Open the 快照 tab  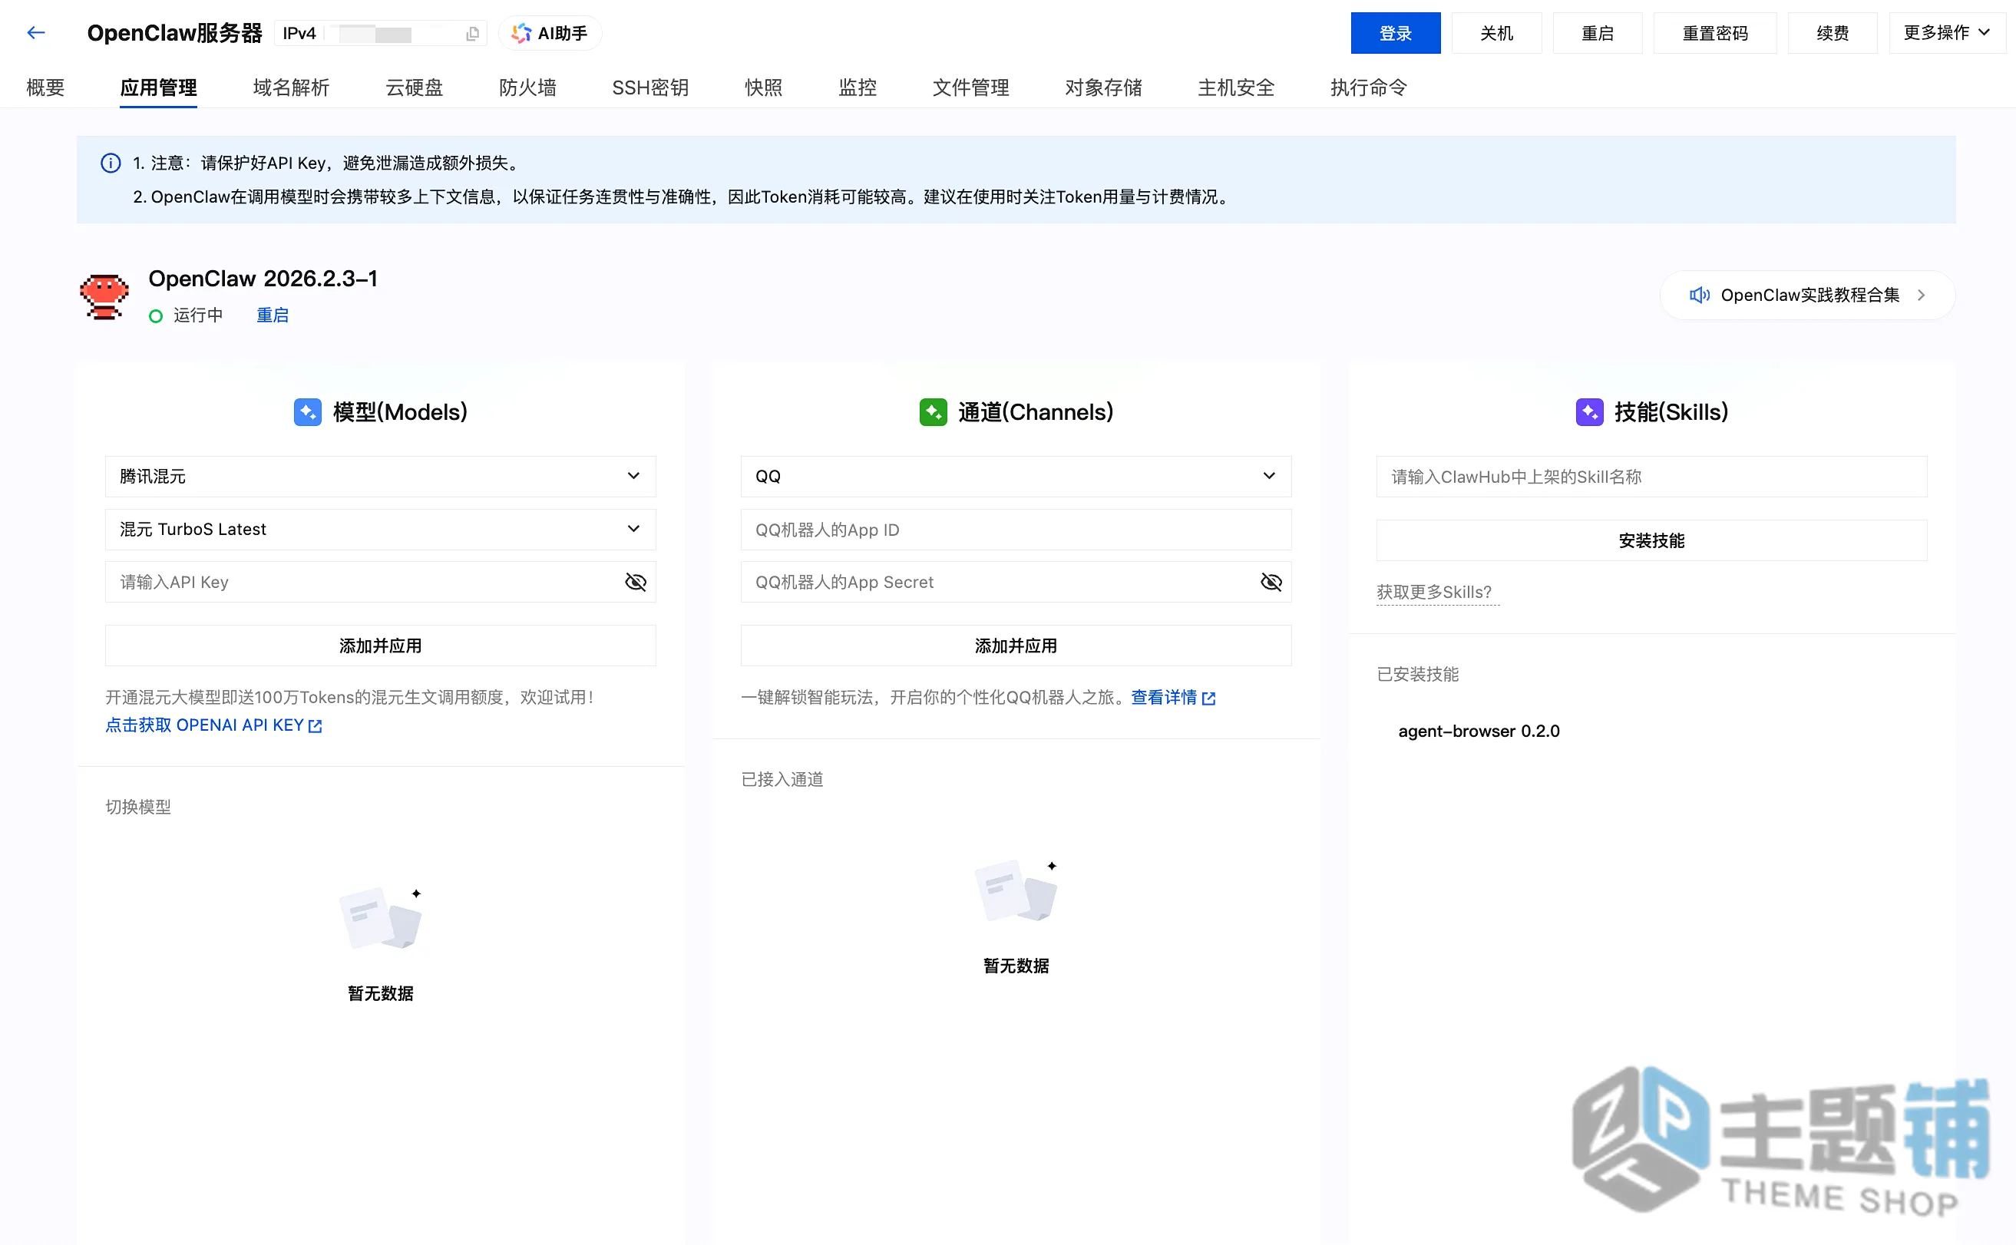coord(763,88)
